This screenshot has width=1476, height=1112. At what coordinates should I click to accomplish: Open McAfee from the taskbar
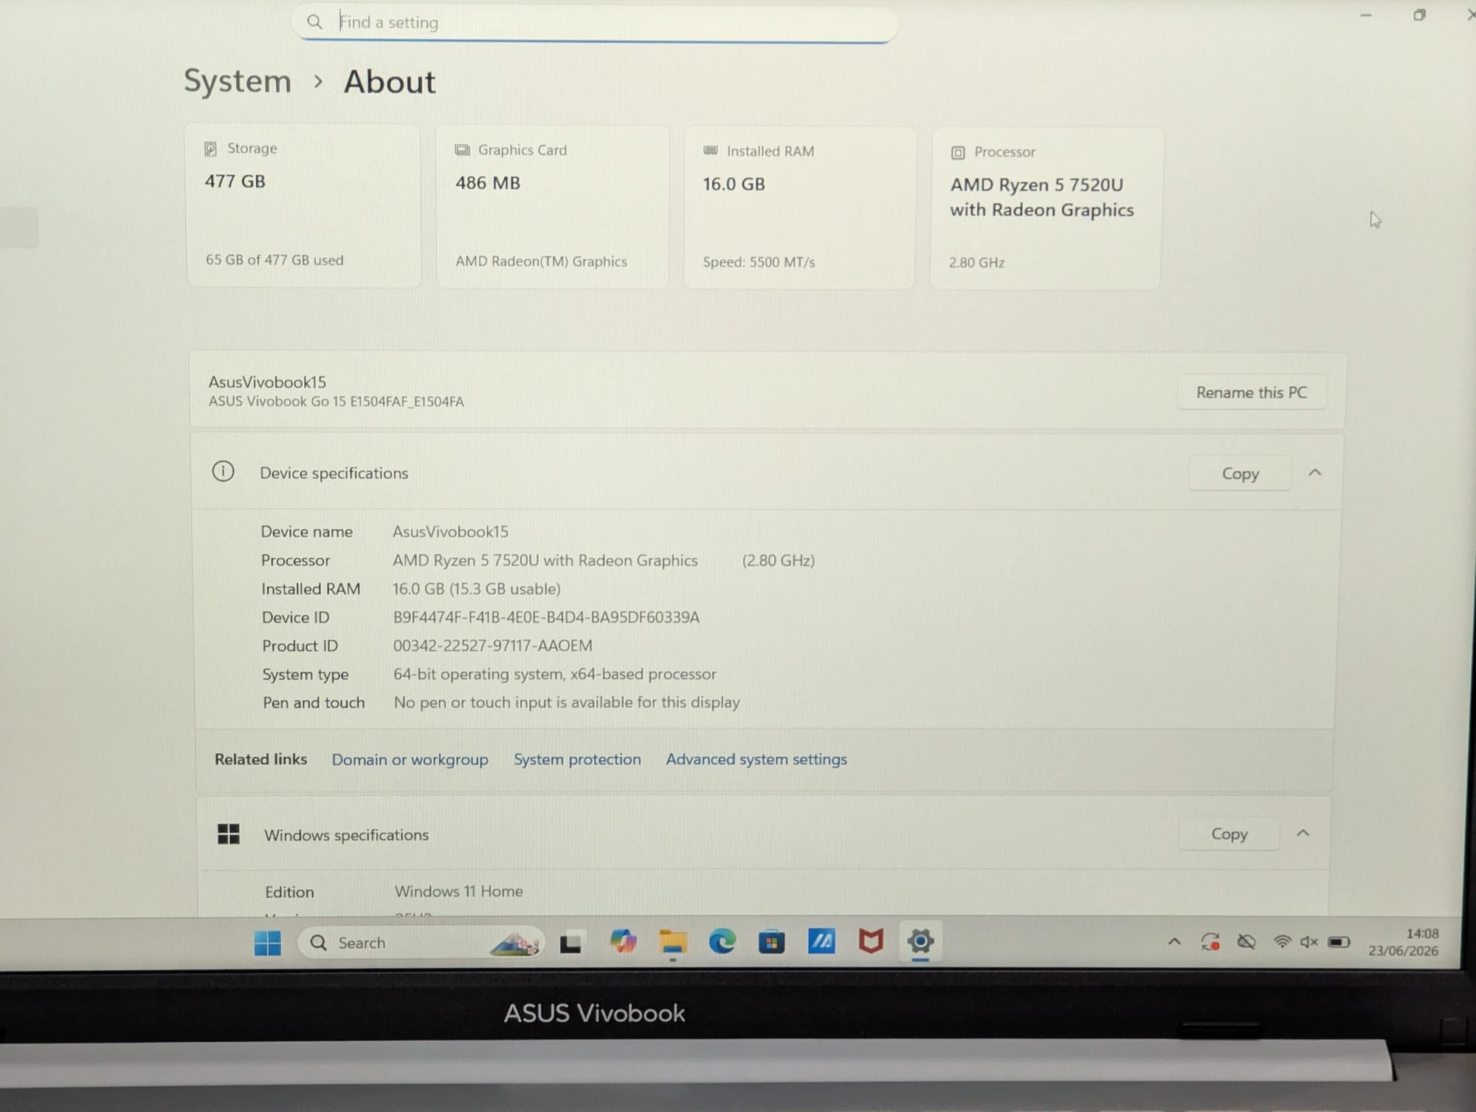click(x=871, y=941)
